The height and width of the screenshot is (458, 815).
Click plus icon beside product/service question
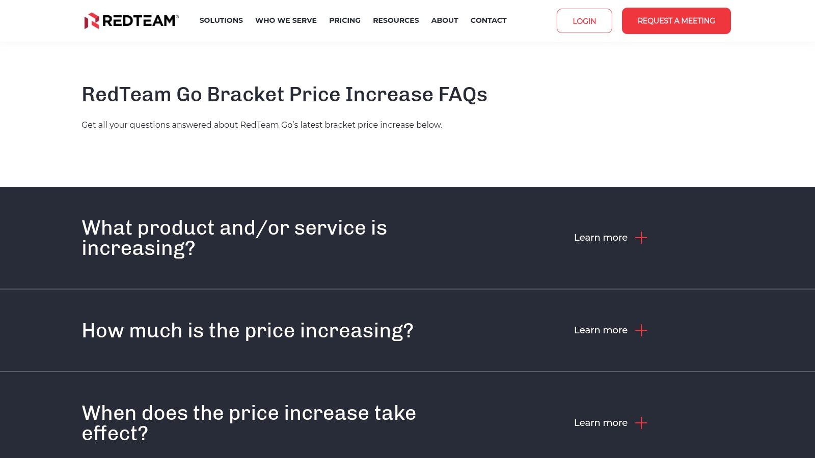[641, 238]
